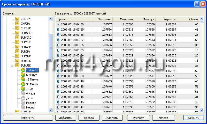Click the grey database icon beside Неделя
The width and height of the screenshot is (207, 124).
coord(22,103)
